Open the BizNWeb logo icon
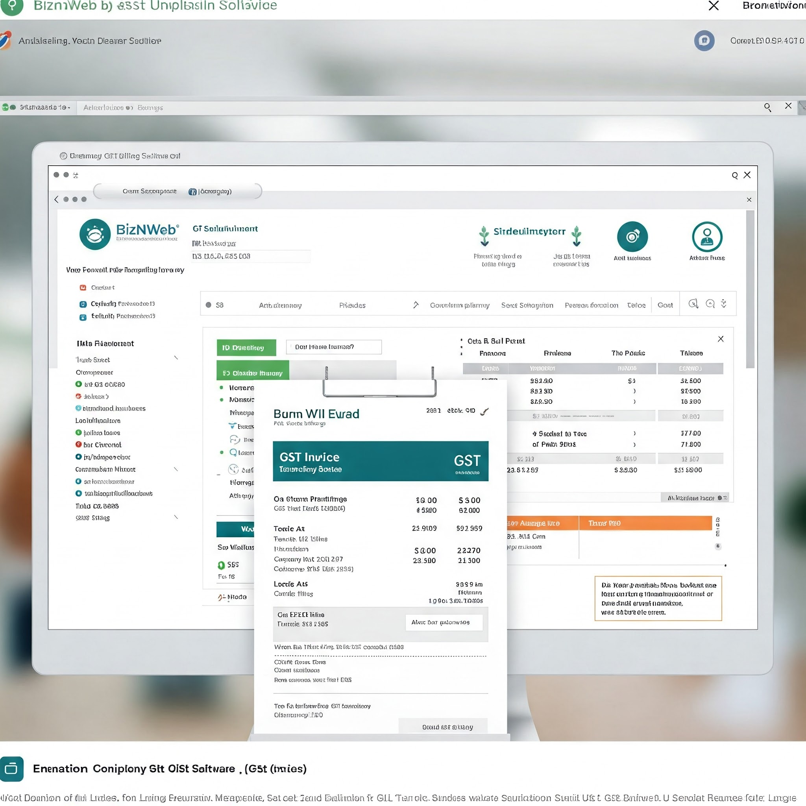806x806 pixels. point(95,235)
